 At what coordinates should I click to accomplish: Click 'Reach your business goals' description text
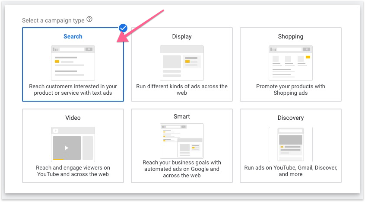[181, 169]
